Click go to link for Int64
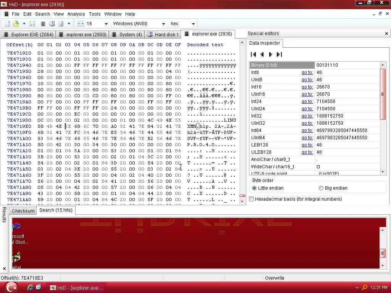 307,130
